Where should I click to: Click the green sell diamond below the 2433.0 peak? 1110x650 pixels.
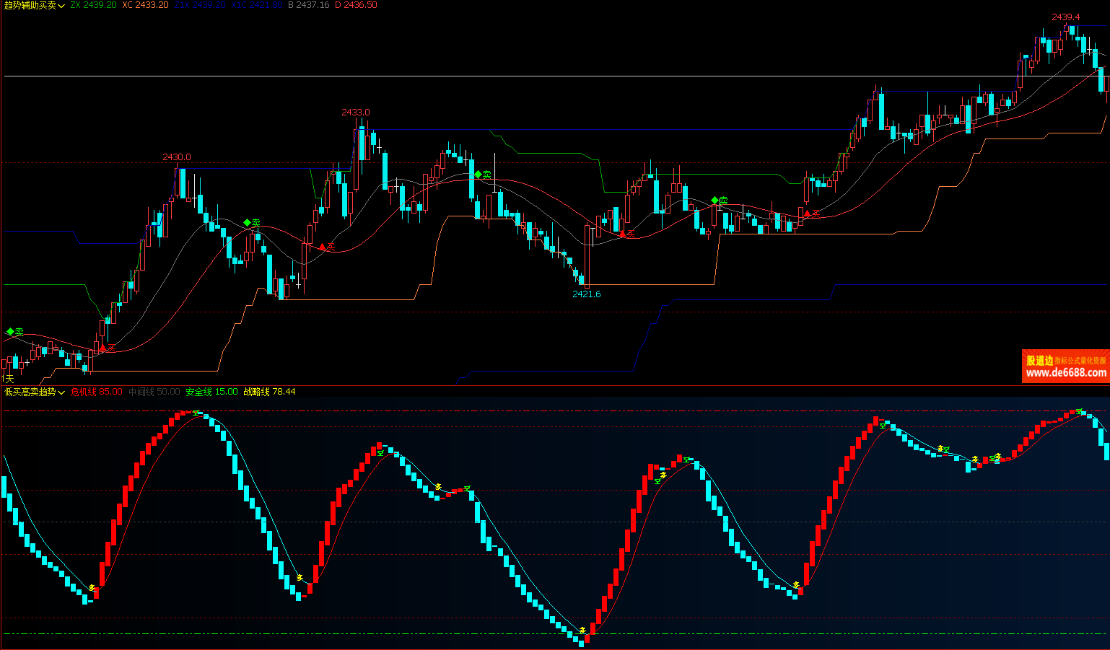[x=478, y=175]
